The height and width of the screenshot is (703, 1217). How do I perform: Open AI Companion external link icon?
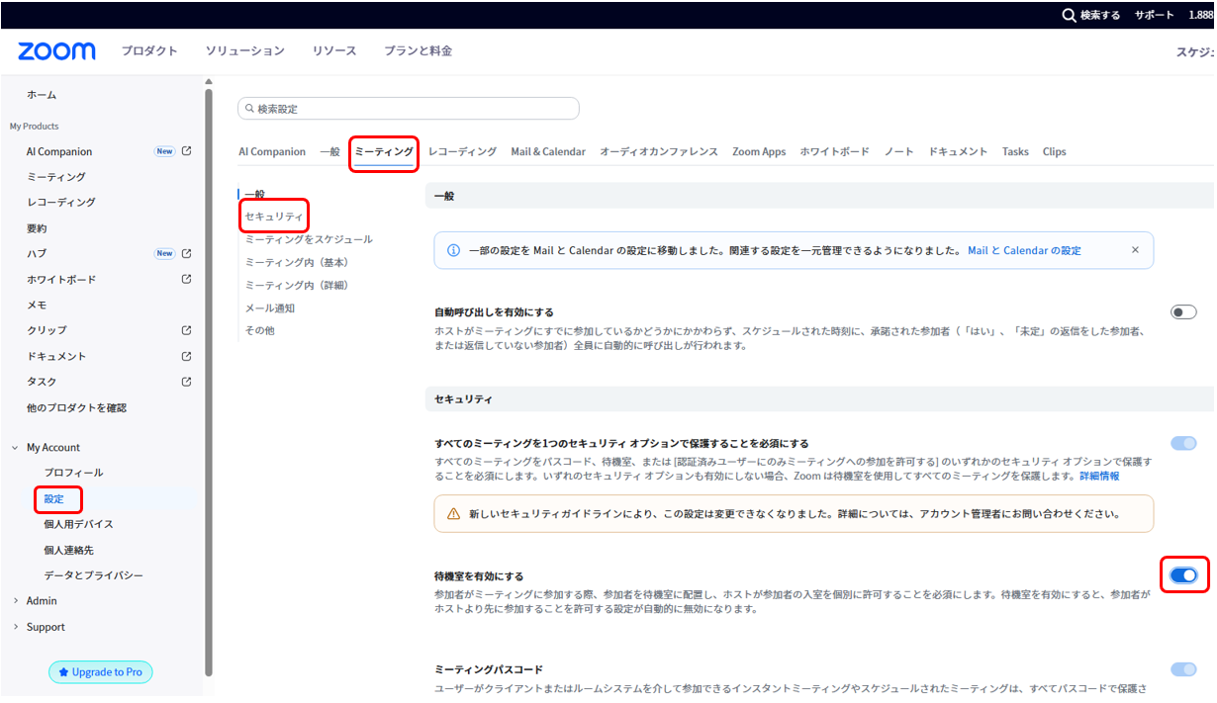click(187, 151)
